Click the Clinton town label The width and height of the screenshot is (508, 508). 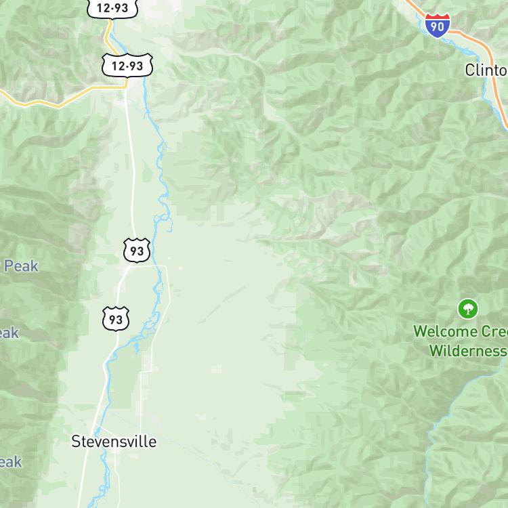(x=486, y=70)
